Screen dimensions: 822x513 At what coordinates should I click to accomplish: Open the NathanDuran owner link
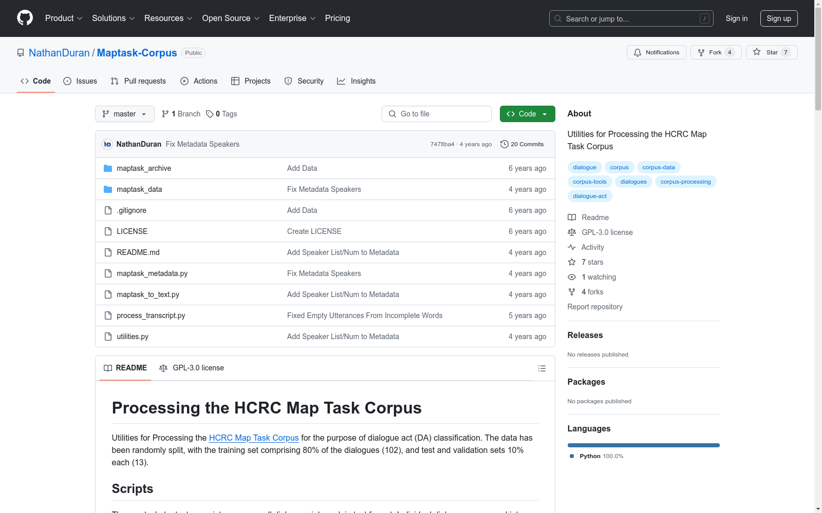(59, 53)
